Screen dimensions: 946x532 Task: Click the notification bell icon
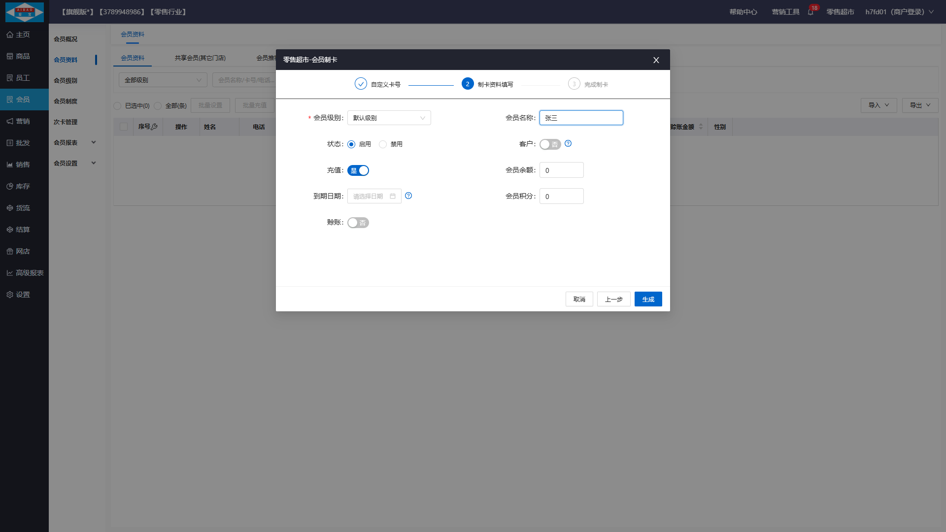click(x=810, y=12)
